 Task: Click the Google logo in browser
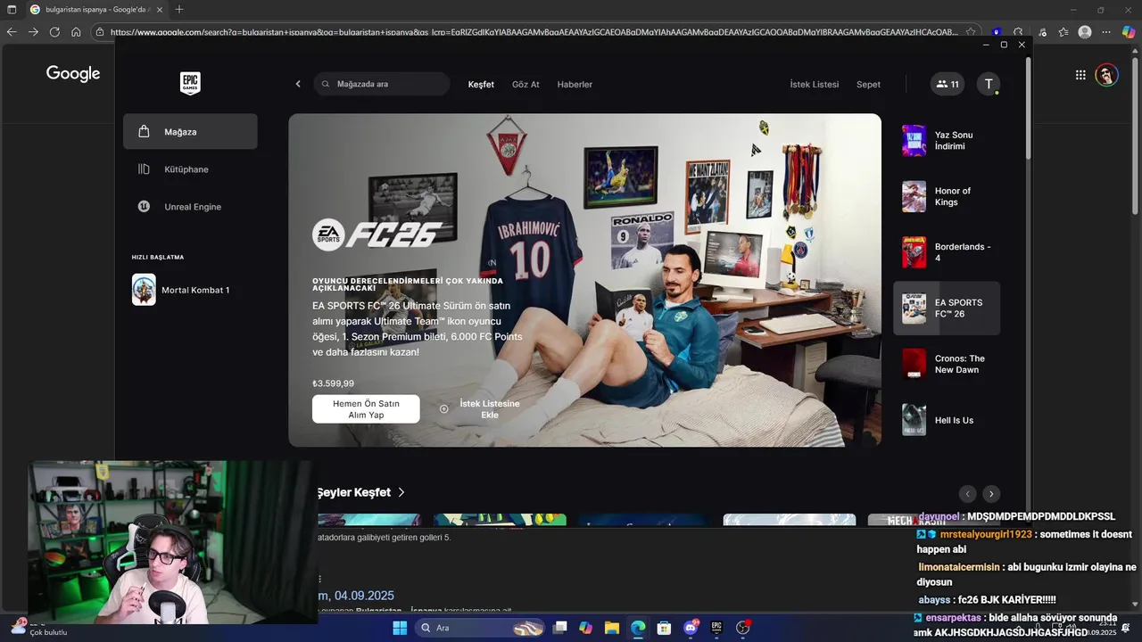tap(73, 74)
